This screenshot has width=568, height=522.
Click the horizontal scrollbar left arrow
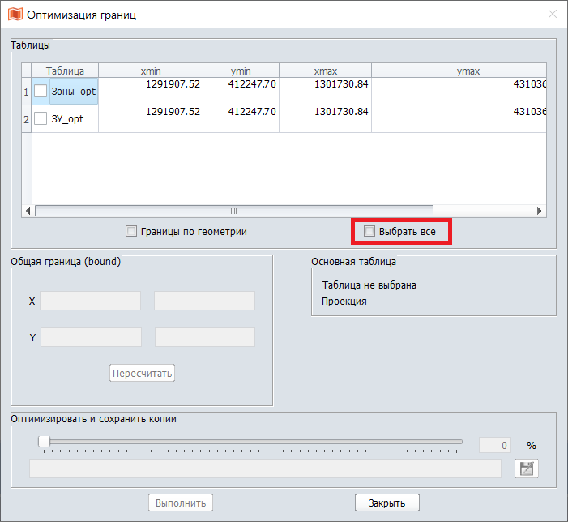click(28, 211)
